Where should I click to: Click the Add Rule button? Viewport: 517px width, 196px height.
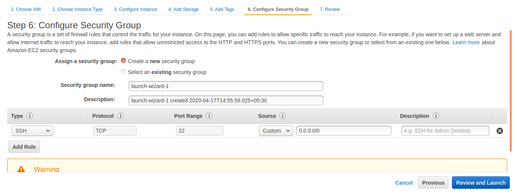click(24, 147)
